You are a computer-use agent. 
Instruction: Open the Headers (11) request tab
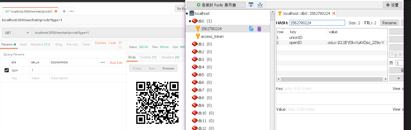coord(40,44)
